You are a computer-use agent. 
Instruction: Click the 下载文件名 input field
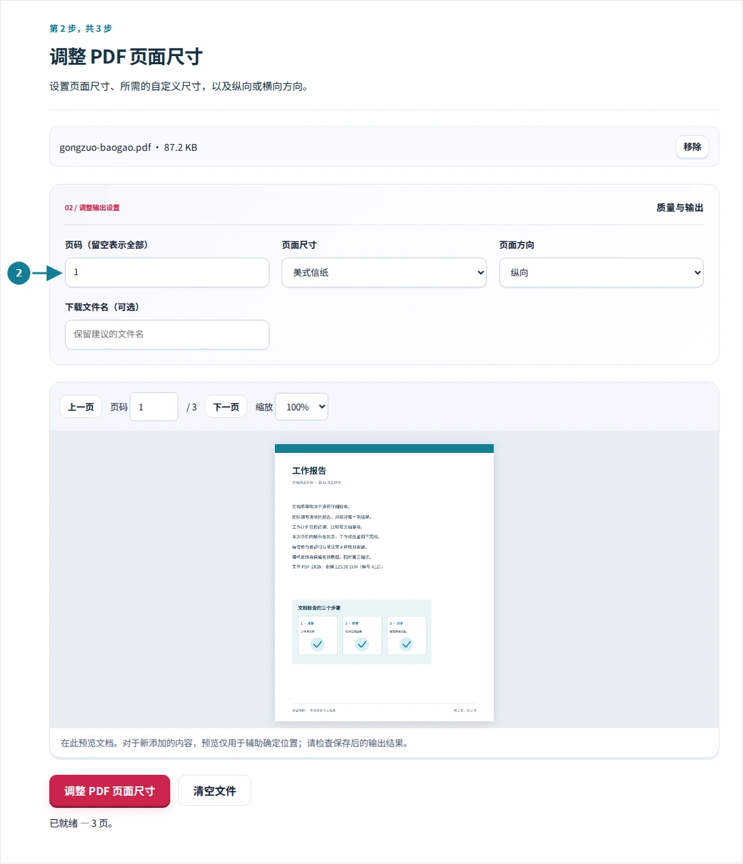(x=167, y=335)
